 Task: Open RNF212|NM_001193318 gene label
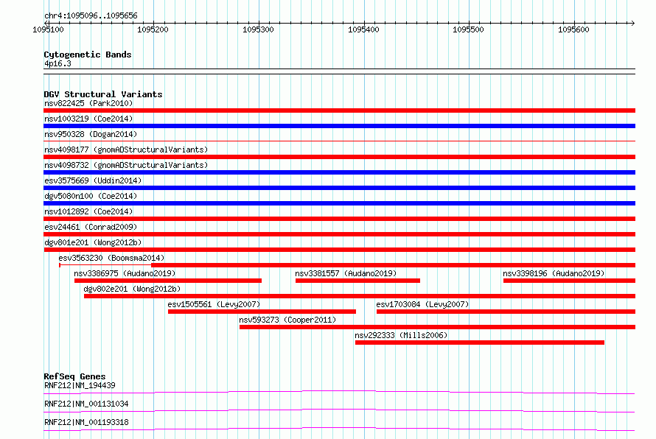(x=86, y=422)
